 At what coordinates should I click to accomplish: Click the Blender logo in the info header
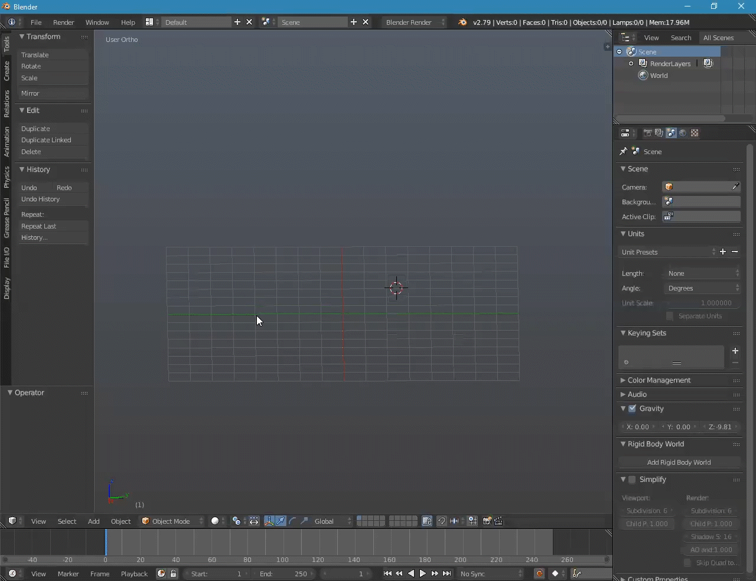click(x=462, y=22)
